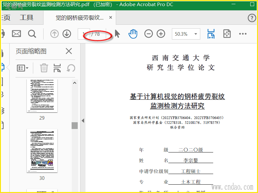Click thumbnail scrollbar up arrow
Viewport: 258px width, 193px height.
point(74,83)
